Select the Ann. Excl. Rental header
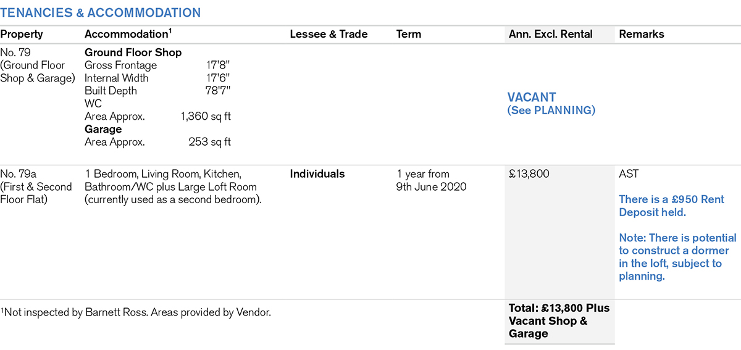Image resolution: width=741 pixels, height=350 pixels. (550, 35)
